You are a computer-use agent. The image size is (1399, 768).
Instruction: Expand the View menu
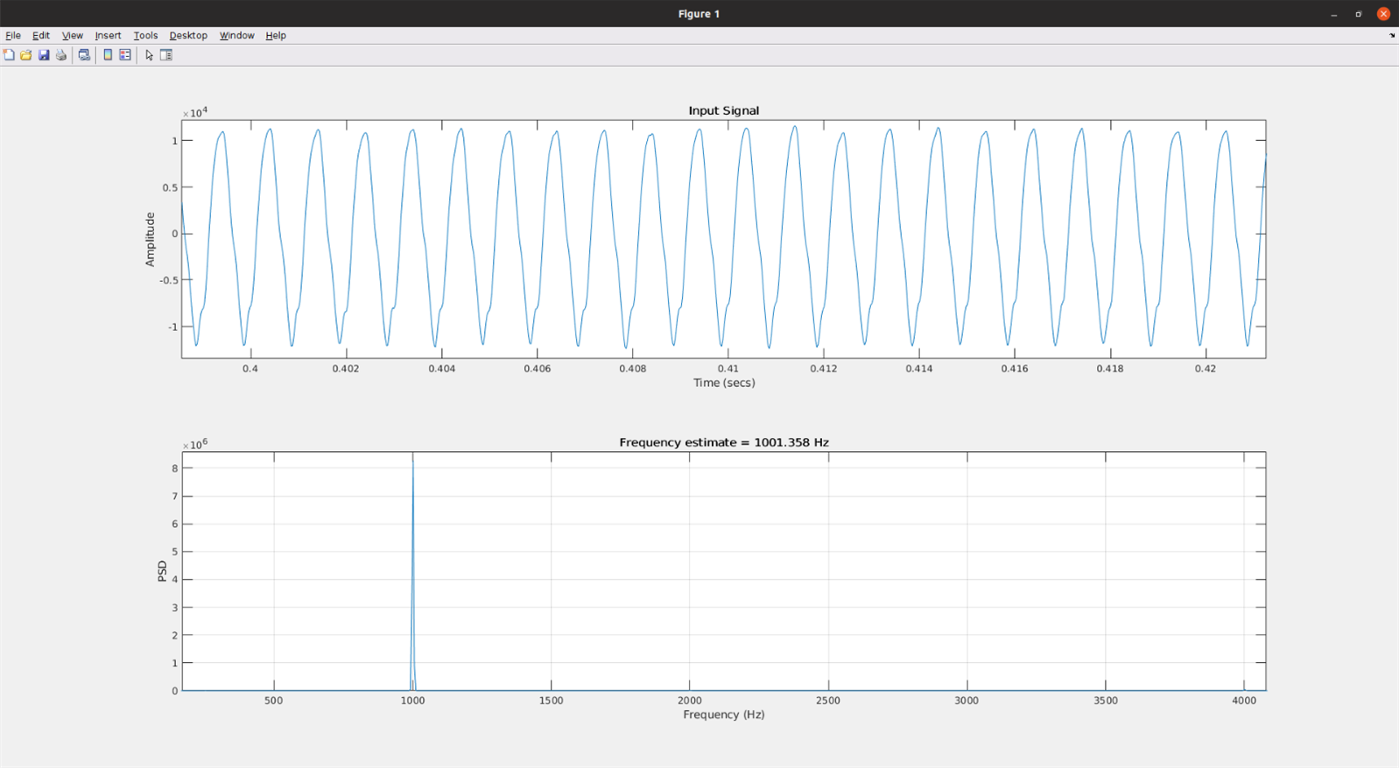tap(72, 36)
